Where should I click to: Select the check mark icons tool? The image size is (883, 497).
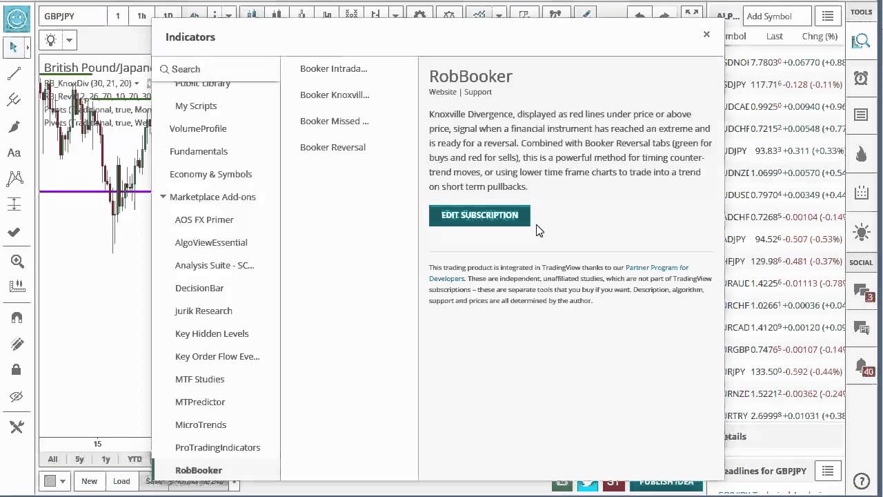tap(14, 232)
